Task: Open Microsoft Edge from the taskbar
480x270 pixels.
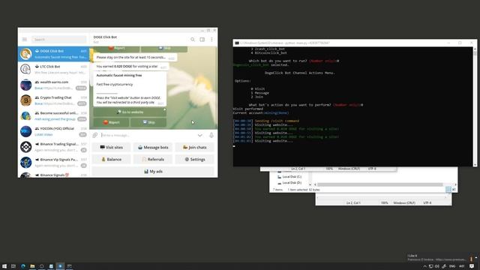Action: [23, 266]
